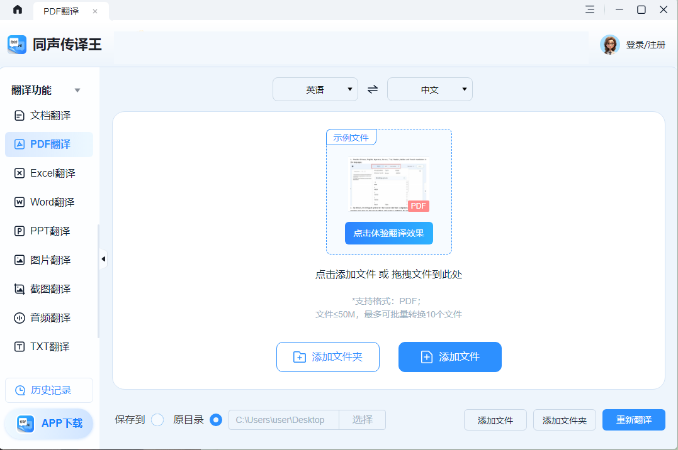Screen dimensions: 678x450
Task: Open Word翻译 in sidebar
Action: (x=49, y=202)
